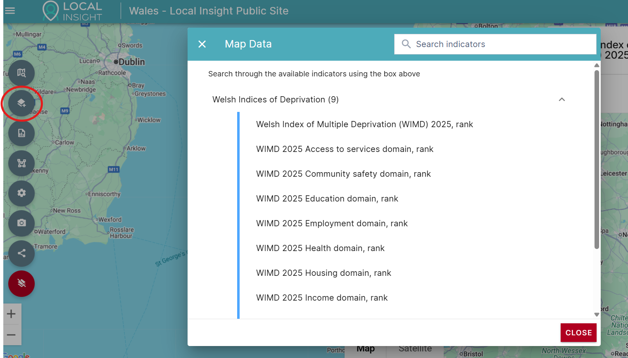Click the map zoom out minus button
Viewport: 628px width, 358px height.
[12, 335]
